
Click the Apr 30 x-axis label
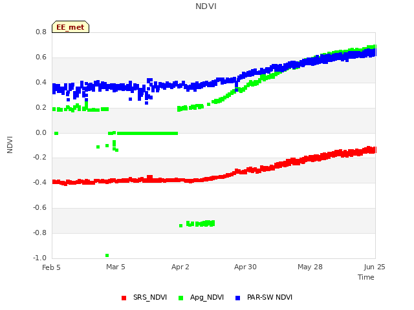[x=245, y=267]
